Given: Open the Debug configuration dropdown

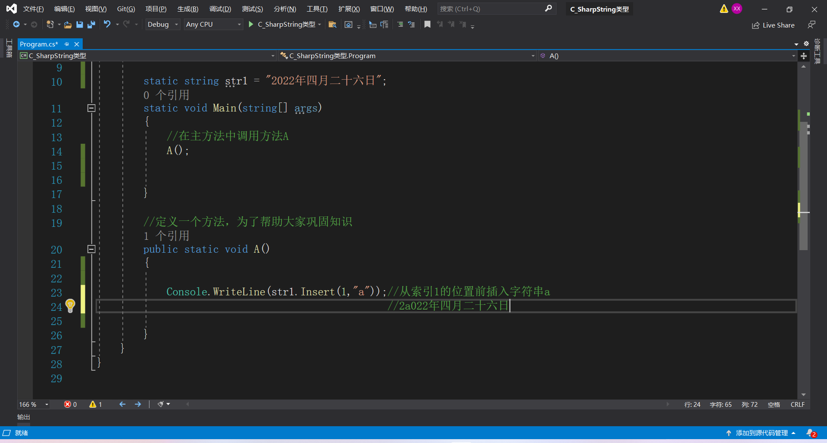Looking at the screenshot, I should (x=162, y=25).
